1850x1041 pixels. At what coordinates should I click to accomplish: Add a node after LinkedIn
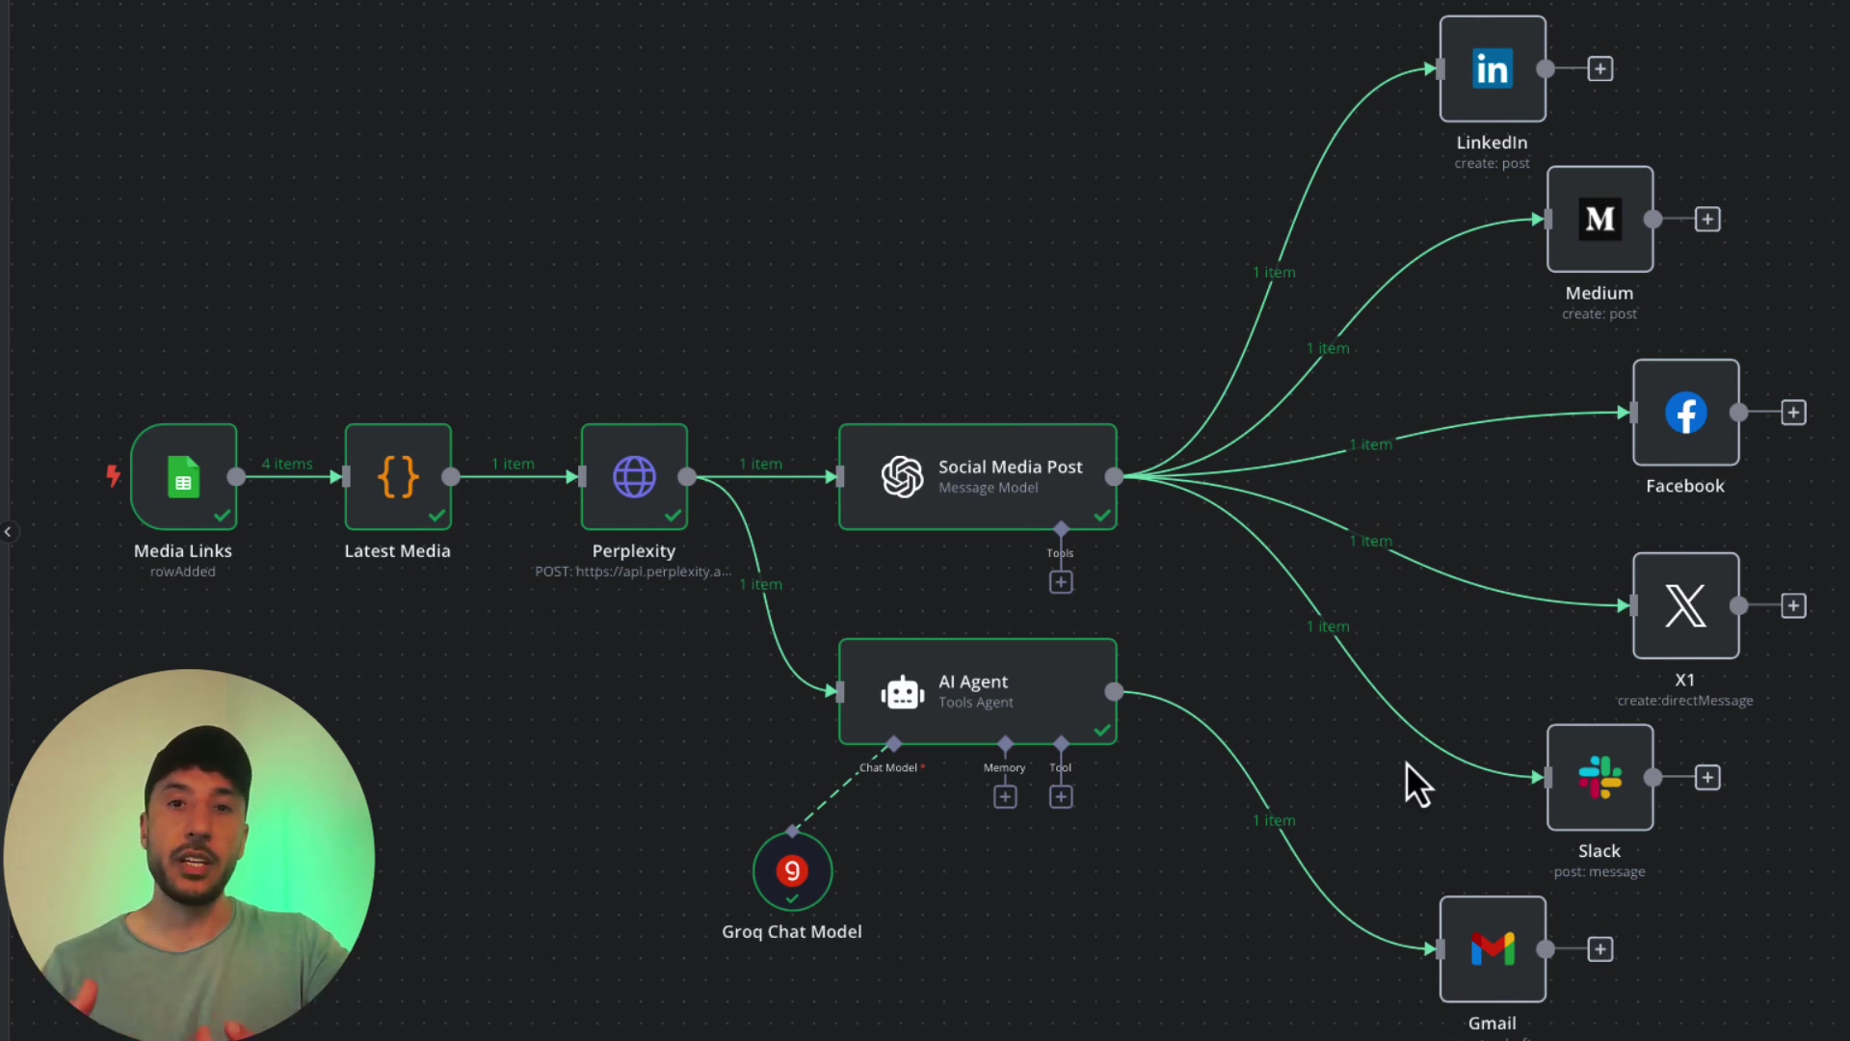[1600, 68]
